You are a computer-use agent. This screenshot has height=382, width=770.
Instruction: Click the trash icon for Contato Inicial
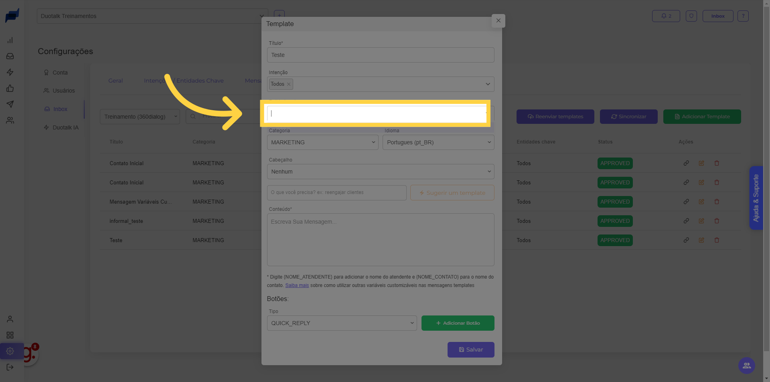pos(717,163)
